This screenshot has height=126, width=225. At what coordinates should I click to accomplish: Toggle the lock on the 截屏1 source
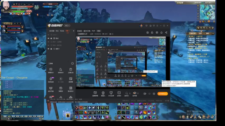(51, 49)
